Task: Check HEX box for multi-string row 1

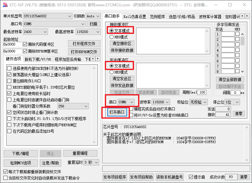Action: click(x=237, y=34)
